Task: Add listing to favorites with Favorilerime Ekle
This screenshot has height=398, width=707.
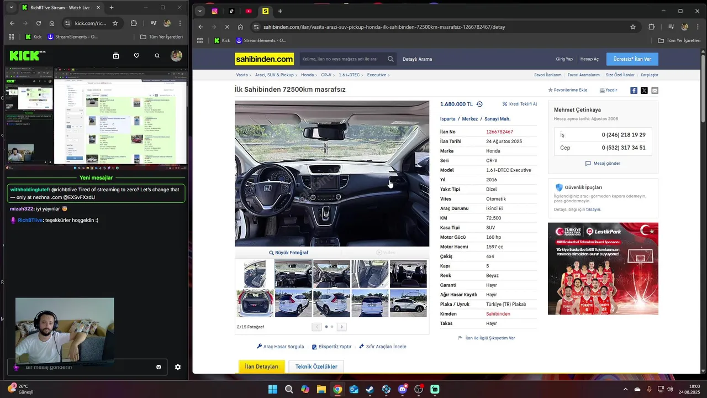Action: pos(567,90)
